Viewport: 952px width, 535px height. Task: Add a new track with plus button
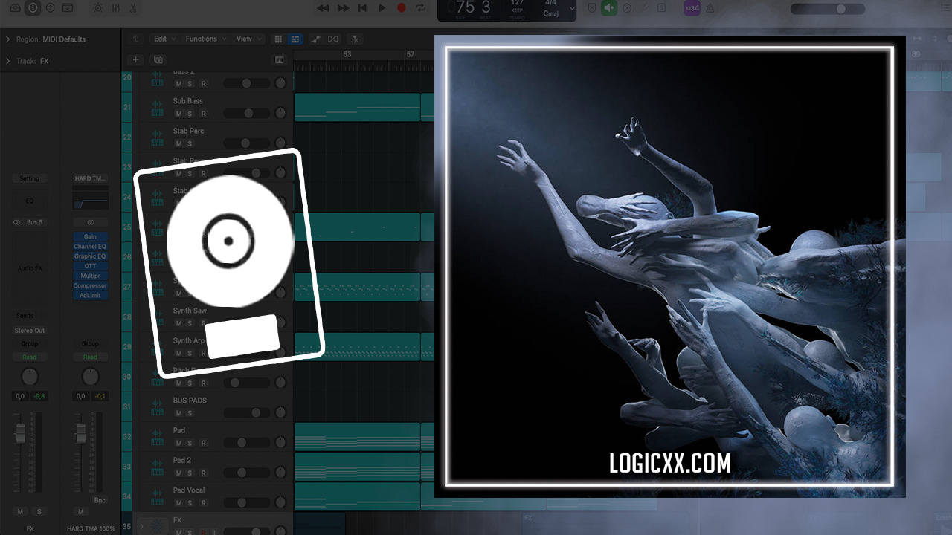click(x=135, y=59)
